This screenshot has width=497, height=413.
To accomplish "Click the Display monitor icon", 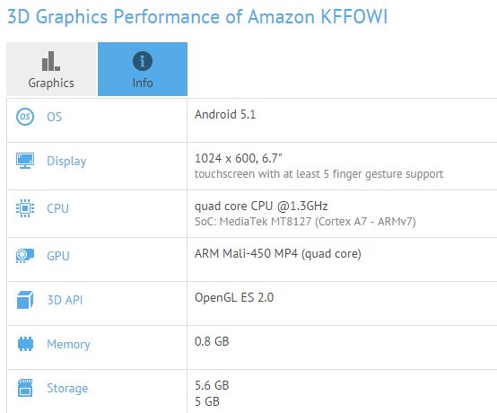I will pos(25,161).
